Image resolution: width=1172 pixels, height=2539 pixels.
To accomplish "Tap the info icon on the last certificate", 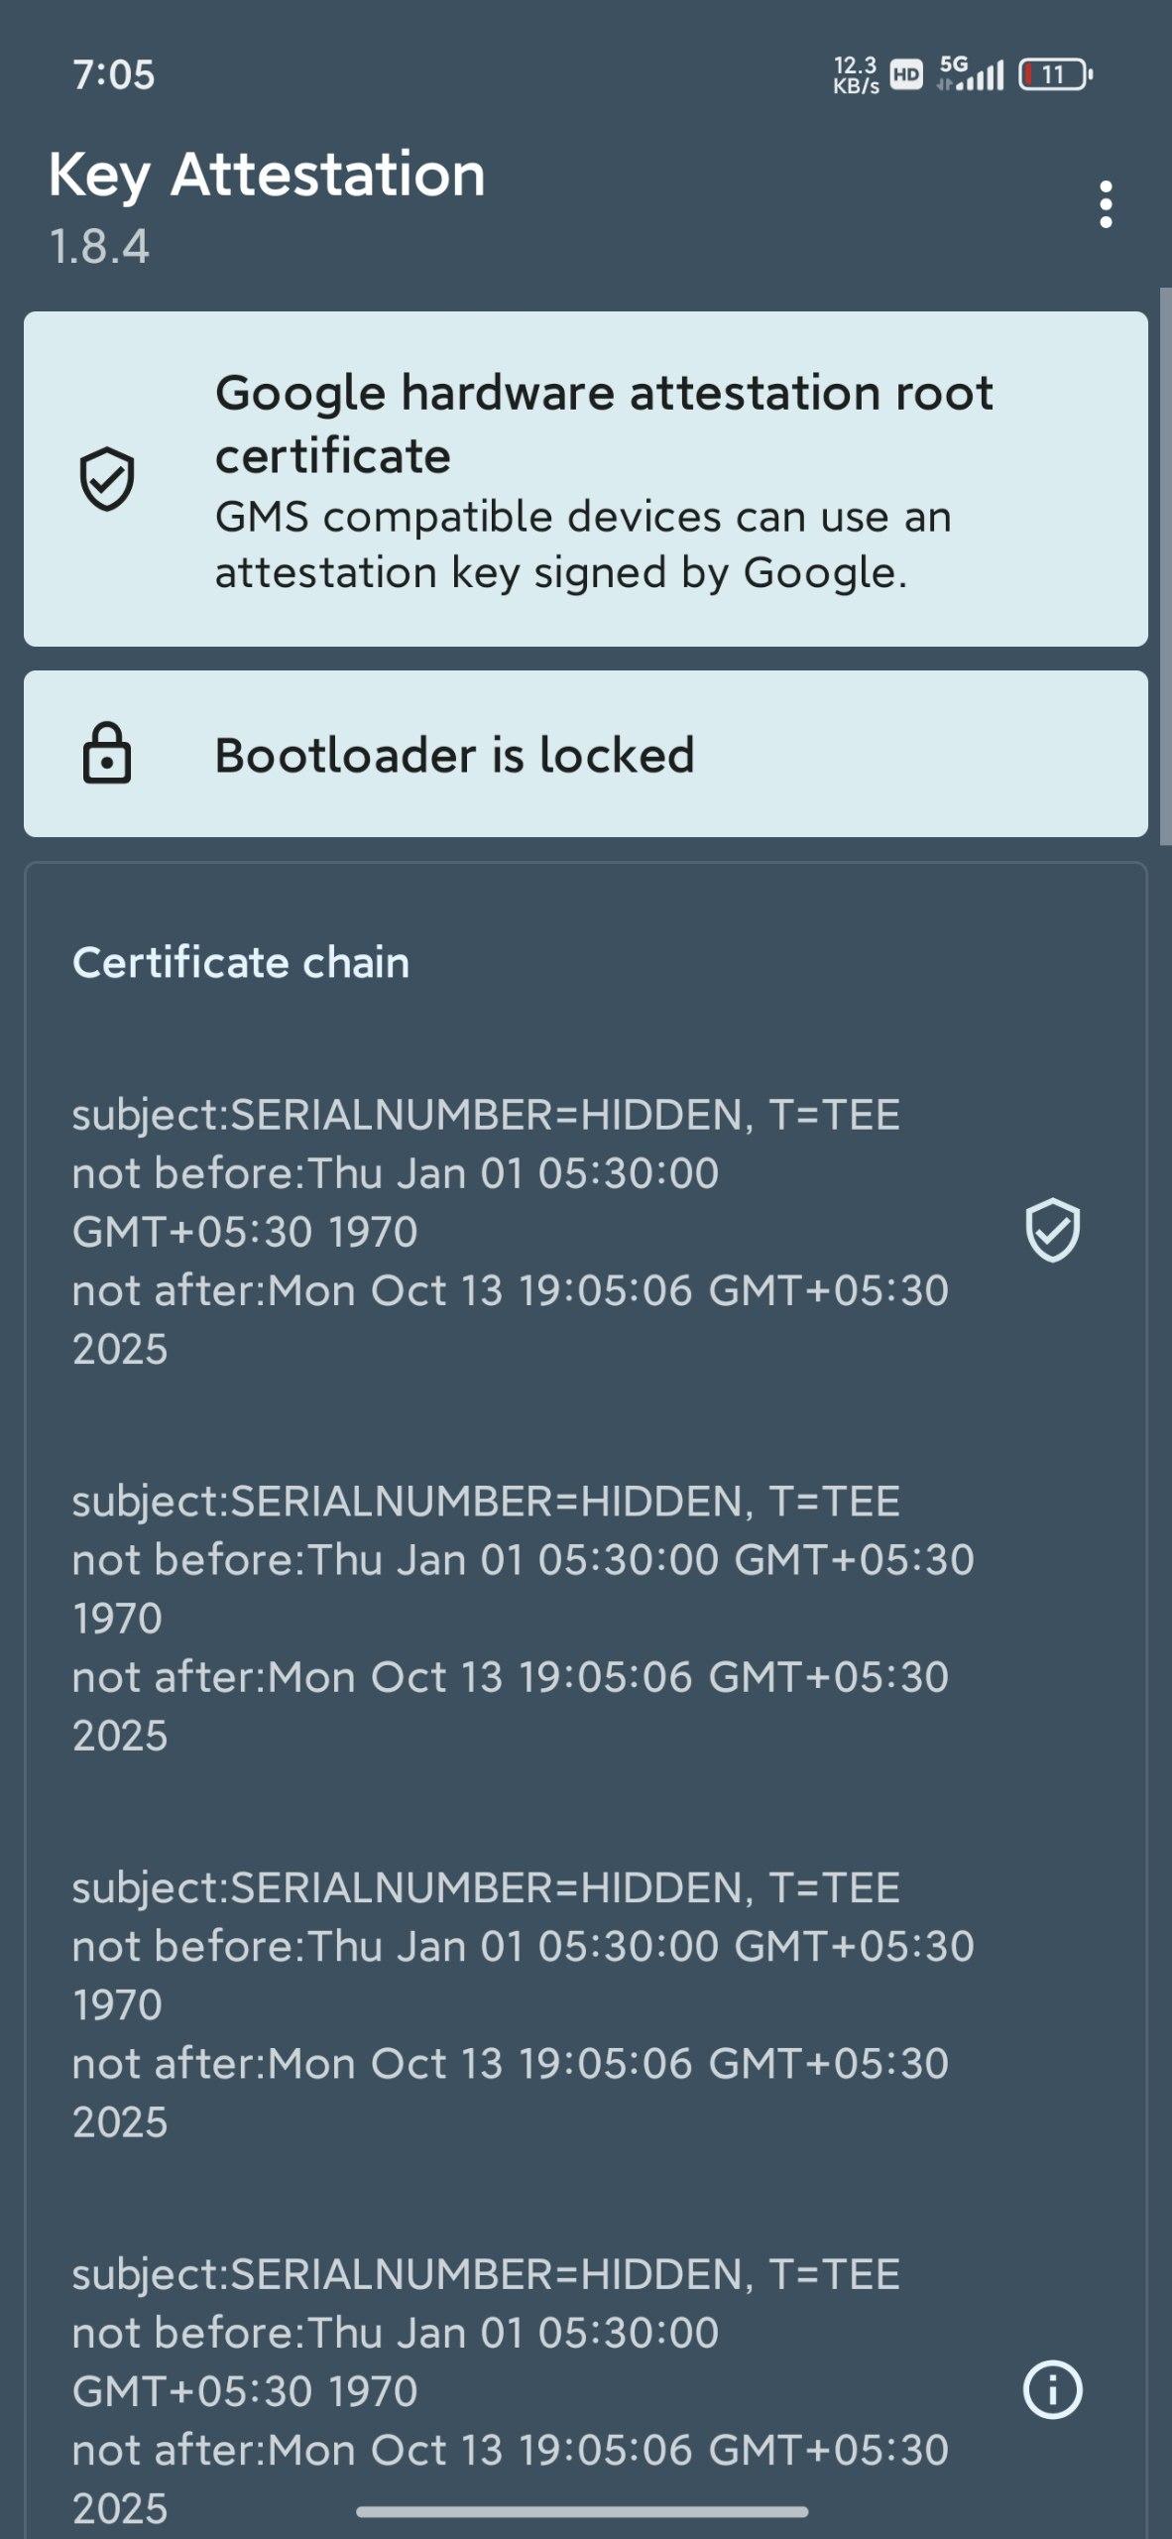I will 1052,2389.
